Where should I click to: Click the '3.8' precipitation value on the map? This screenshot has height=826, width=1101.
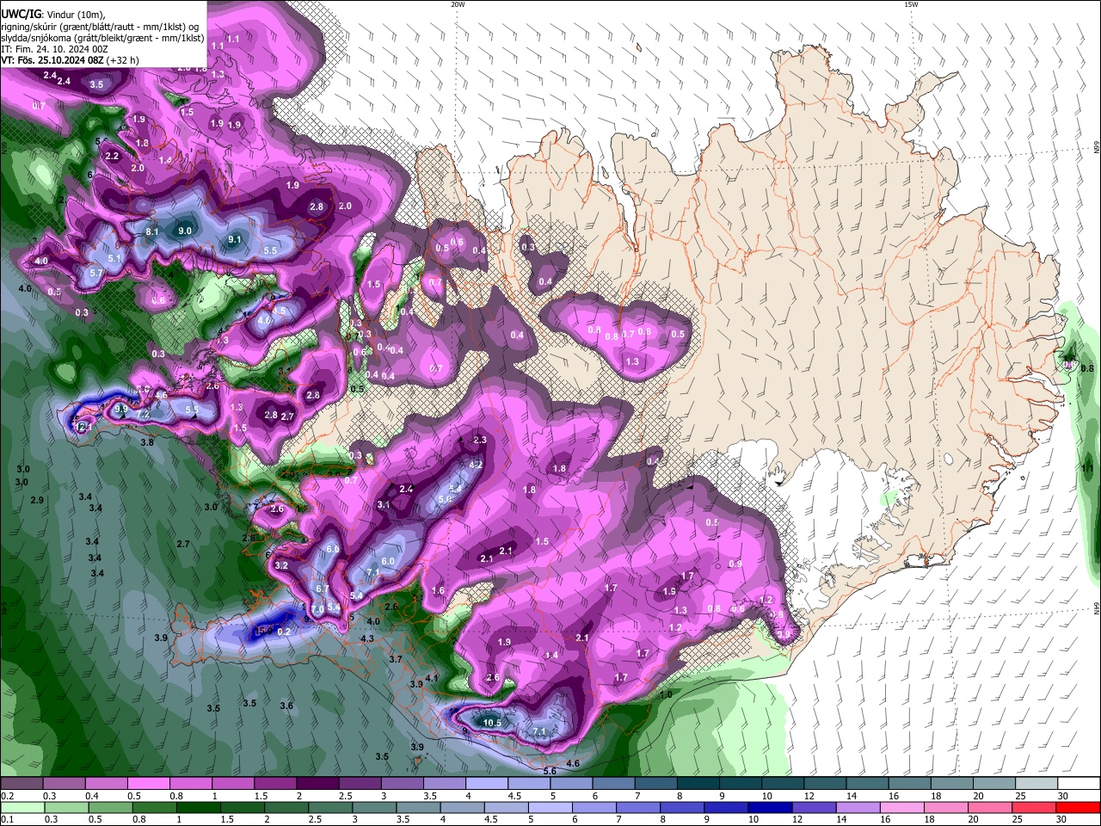147,442
